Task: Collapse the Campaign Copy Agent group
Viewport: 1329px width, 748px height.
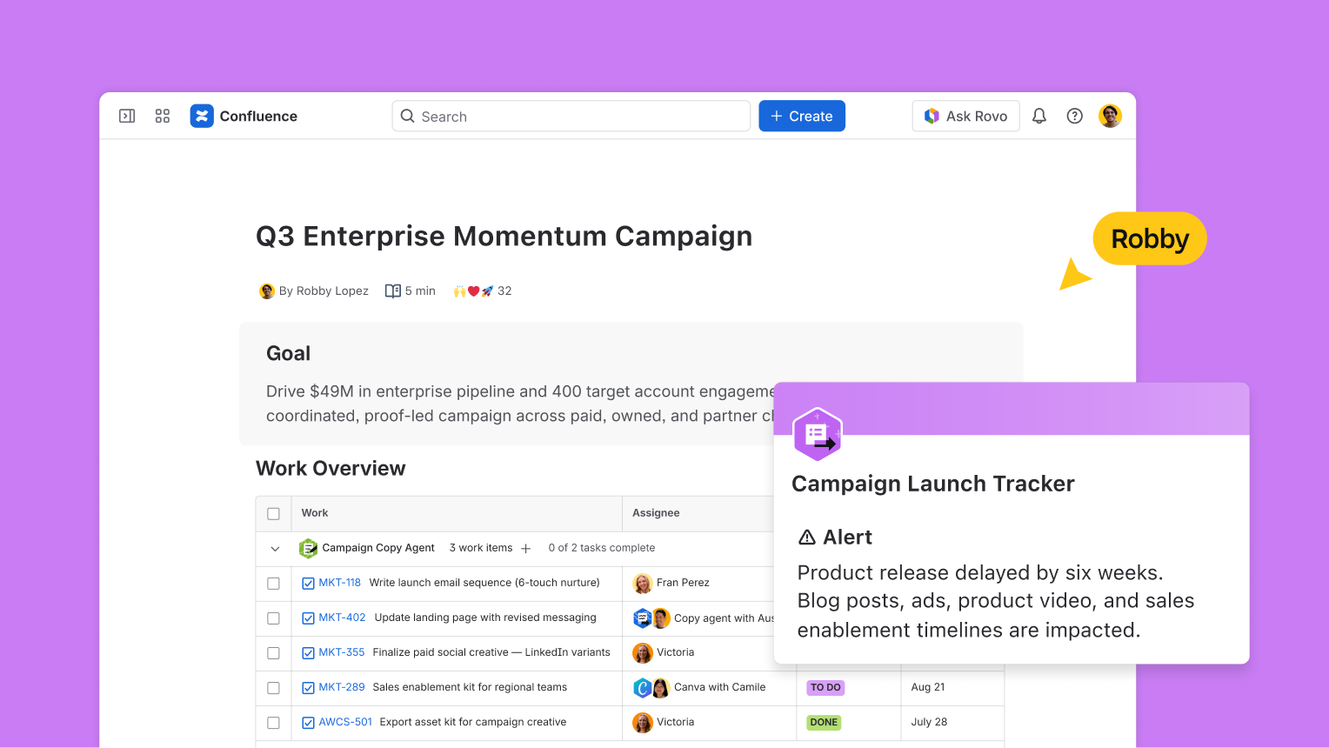Action: tap(275, 549)
